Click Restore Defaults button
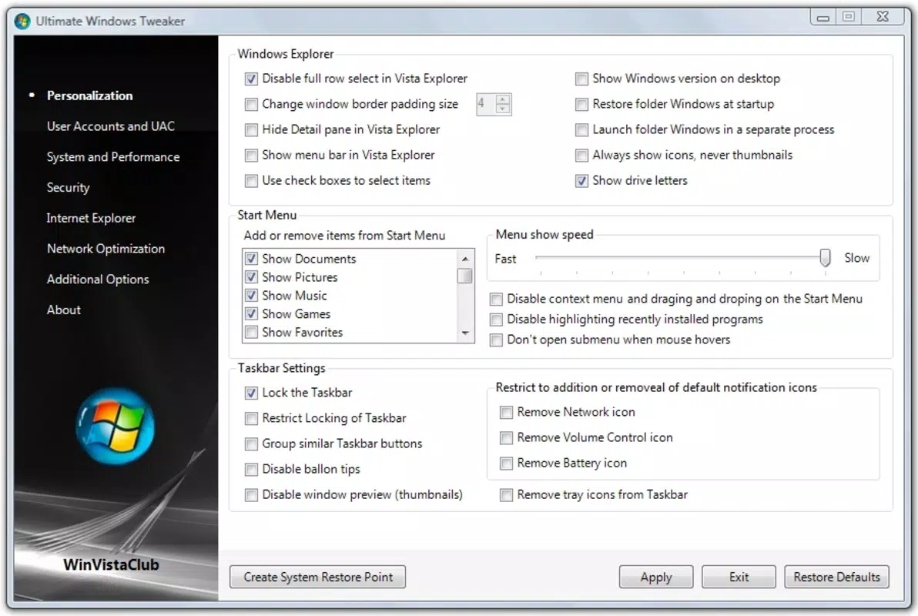 tap(836, 577)
